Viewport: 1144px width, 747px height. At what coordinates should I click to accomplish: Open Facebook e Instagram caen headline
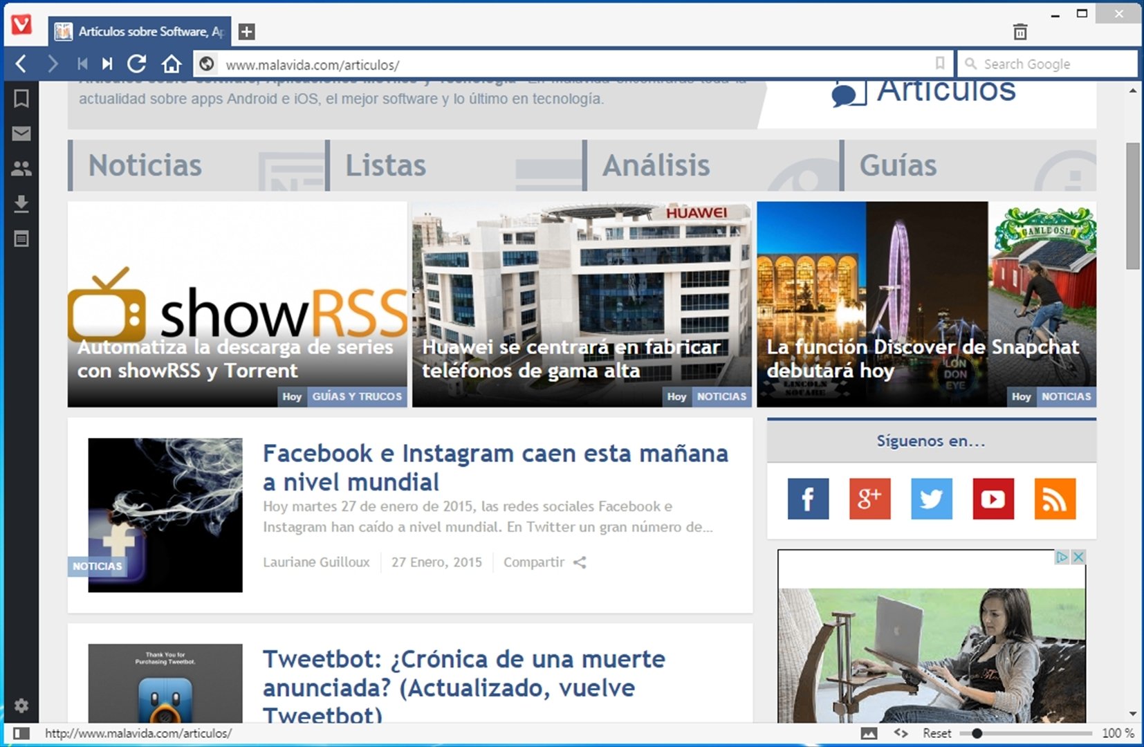(x=495, y=468)
